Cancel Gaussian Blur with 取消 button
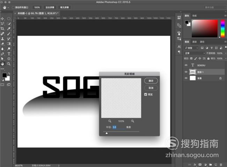The height and width of the screenshot is (167, 227). [x=151, y=88]
